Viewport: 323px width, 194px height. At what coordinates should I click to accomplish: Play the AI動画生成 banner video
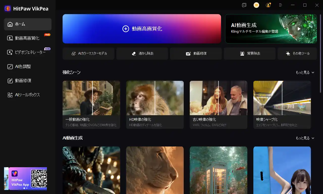[299, 29]
